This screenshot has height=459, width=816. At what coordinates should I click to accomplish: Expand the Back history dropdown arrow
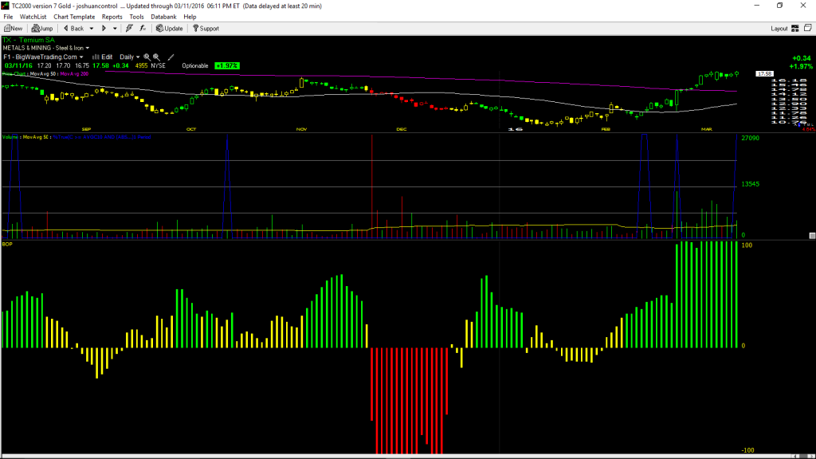click(x=92, y=29)
